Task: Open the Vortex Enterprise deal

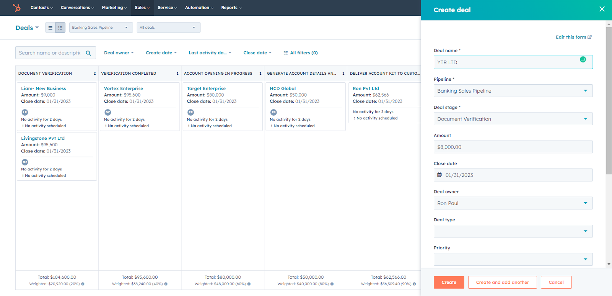Action: click(124, 88)
